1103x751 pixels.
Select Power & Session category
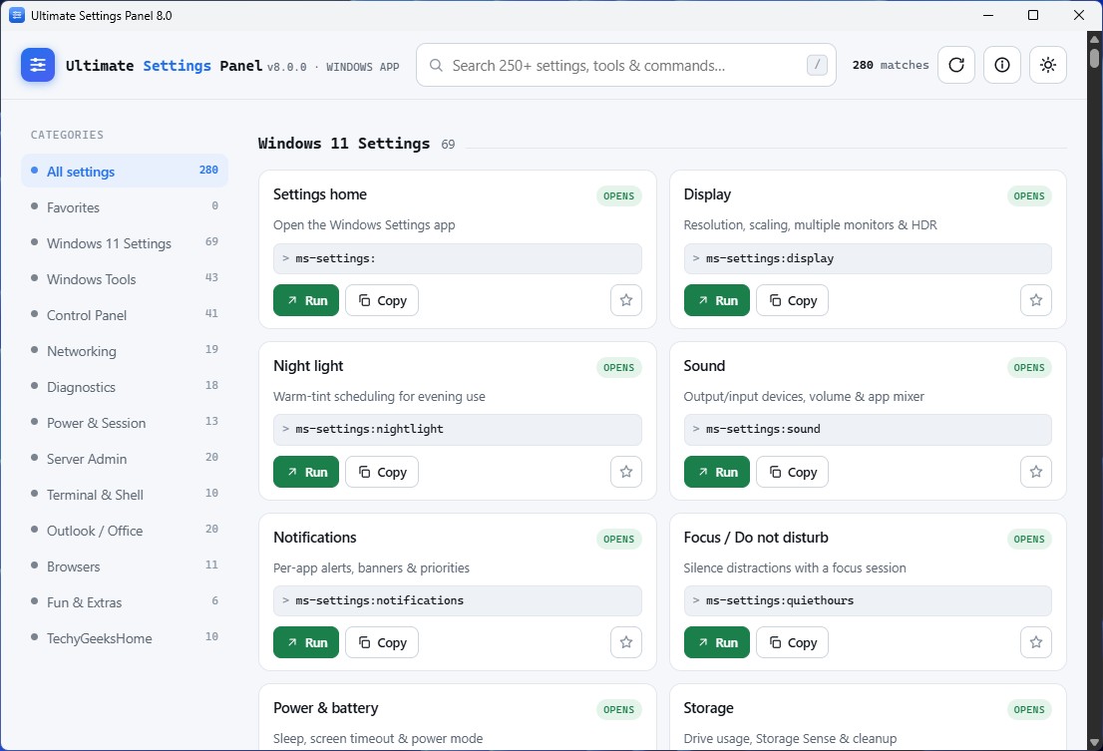coord(125,422)
